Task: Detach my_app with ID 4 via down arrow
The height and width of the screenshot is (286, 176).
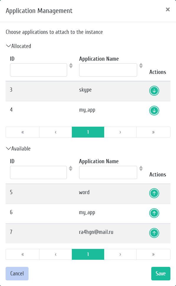Action: (154, 110)
